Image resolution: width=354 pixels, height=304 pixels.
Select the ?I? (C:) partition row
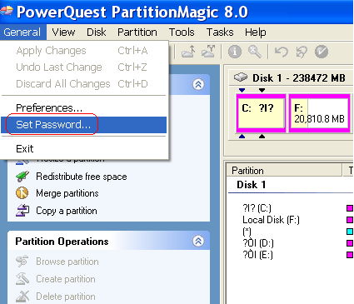click(x=257, y=208)
